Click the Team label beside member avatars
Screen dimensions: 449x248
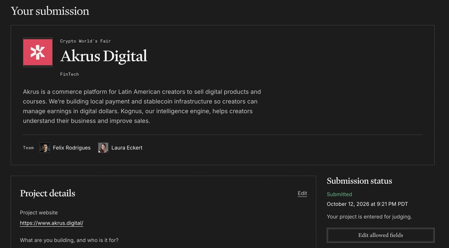tap(28, 148)
